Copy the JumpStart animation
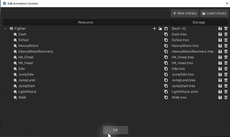The image size is (230, 137). pos(166,86)
